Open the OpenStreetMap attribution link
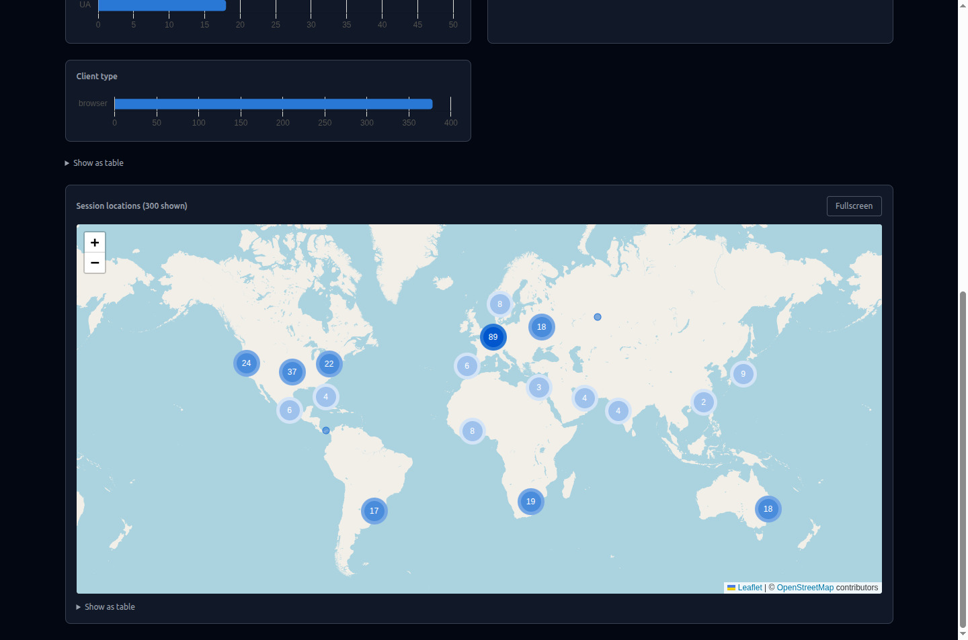Screen dimensions: 968x640 (x=805, y=588)
